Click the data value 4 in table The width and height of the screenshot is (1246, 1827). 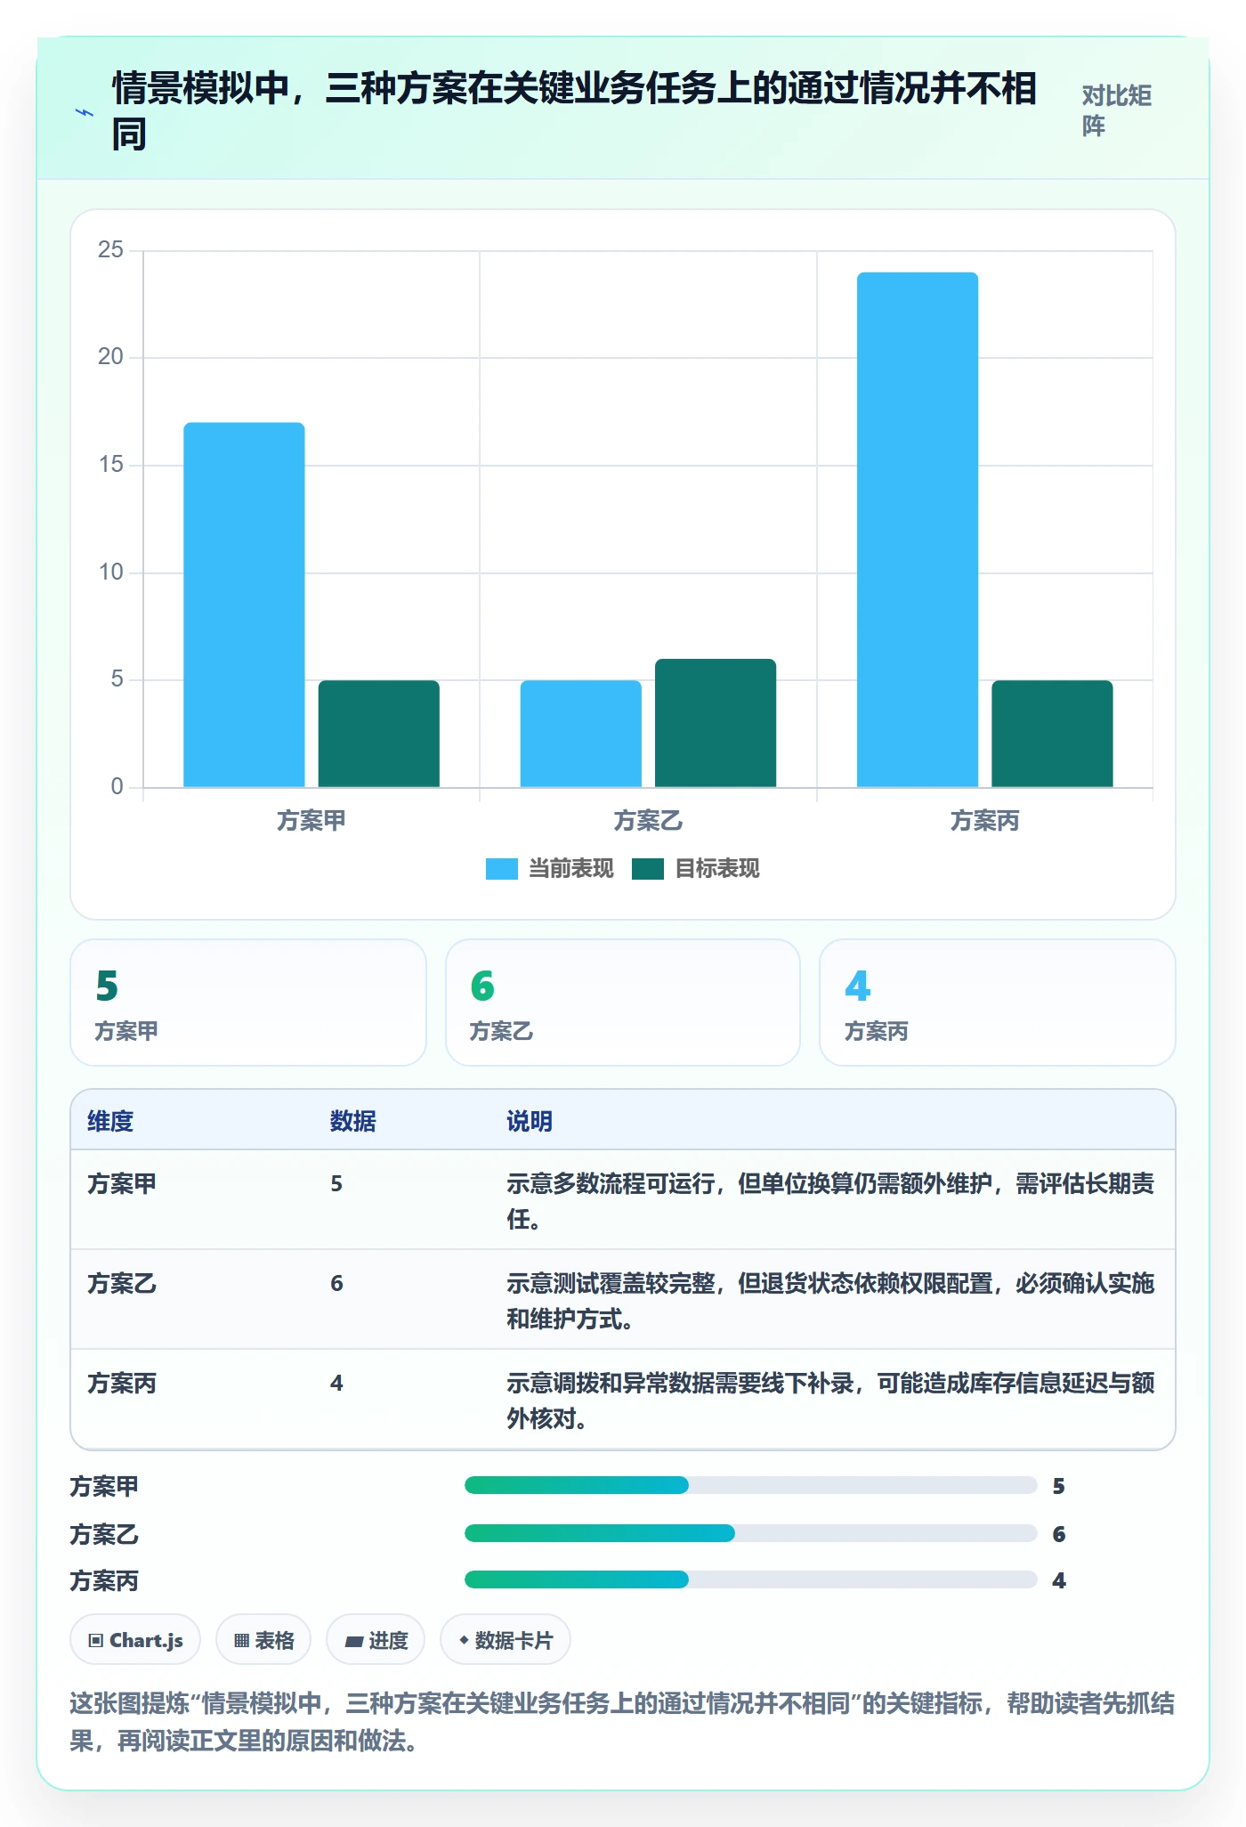[336, 1383]
